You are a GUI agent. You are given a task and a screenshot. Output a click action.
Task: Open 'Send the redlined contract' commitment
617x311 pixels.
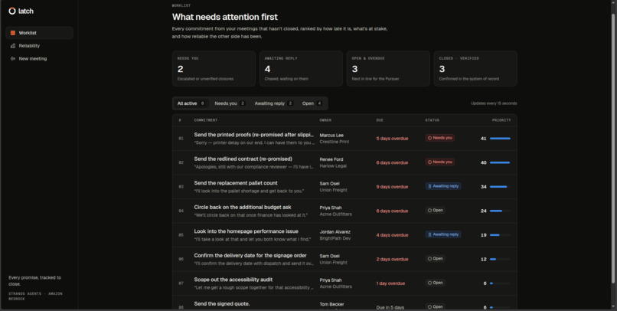click(x=243, y=159)
